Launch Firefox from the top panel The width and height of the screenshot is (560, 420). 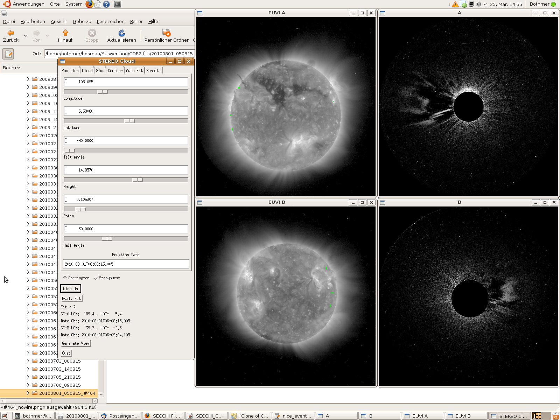(90, 4)
